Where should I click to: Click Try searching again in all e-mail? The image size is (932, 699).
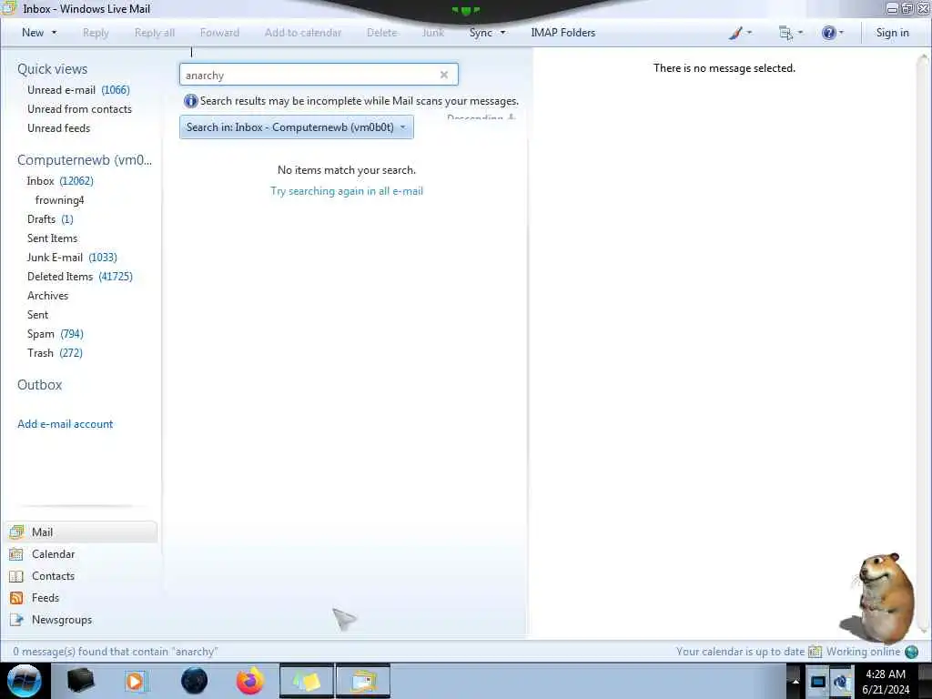(347, 191)
